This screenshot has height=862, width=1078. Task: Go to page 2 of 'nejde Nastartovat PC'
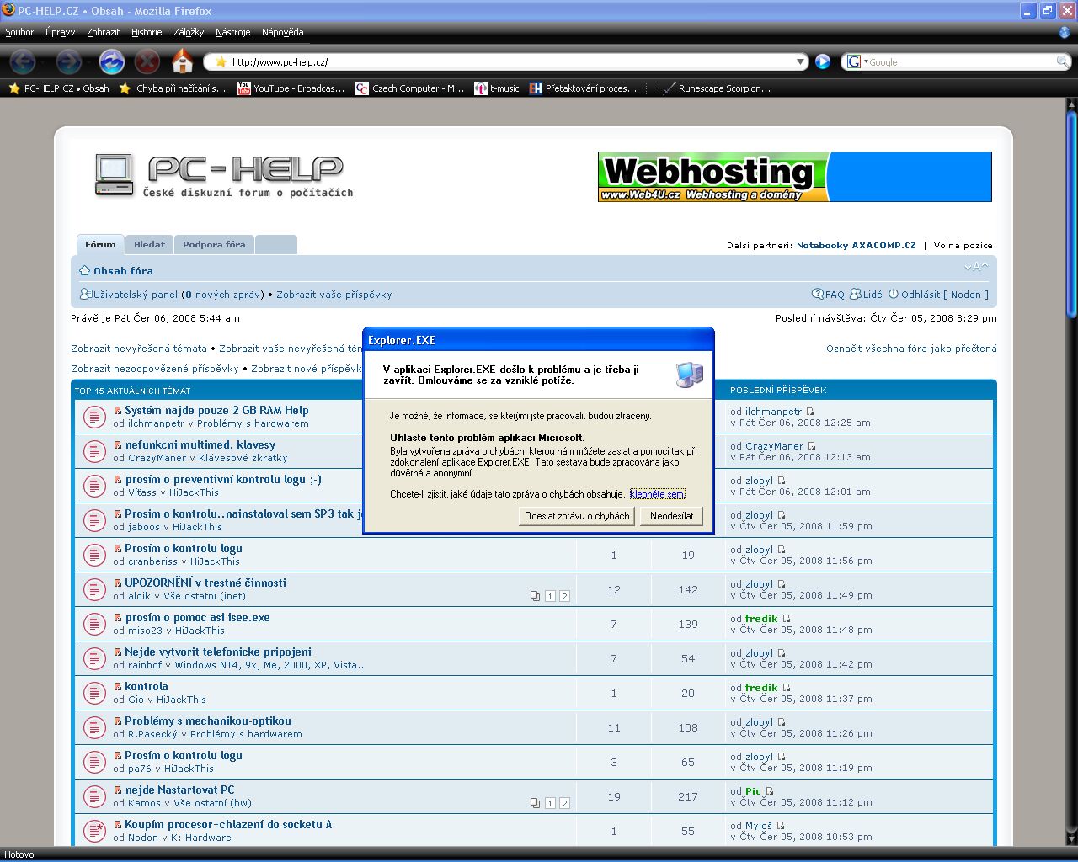[564, 803]
